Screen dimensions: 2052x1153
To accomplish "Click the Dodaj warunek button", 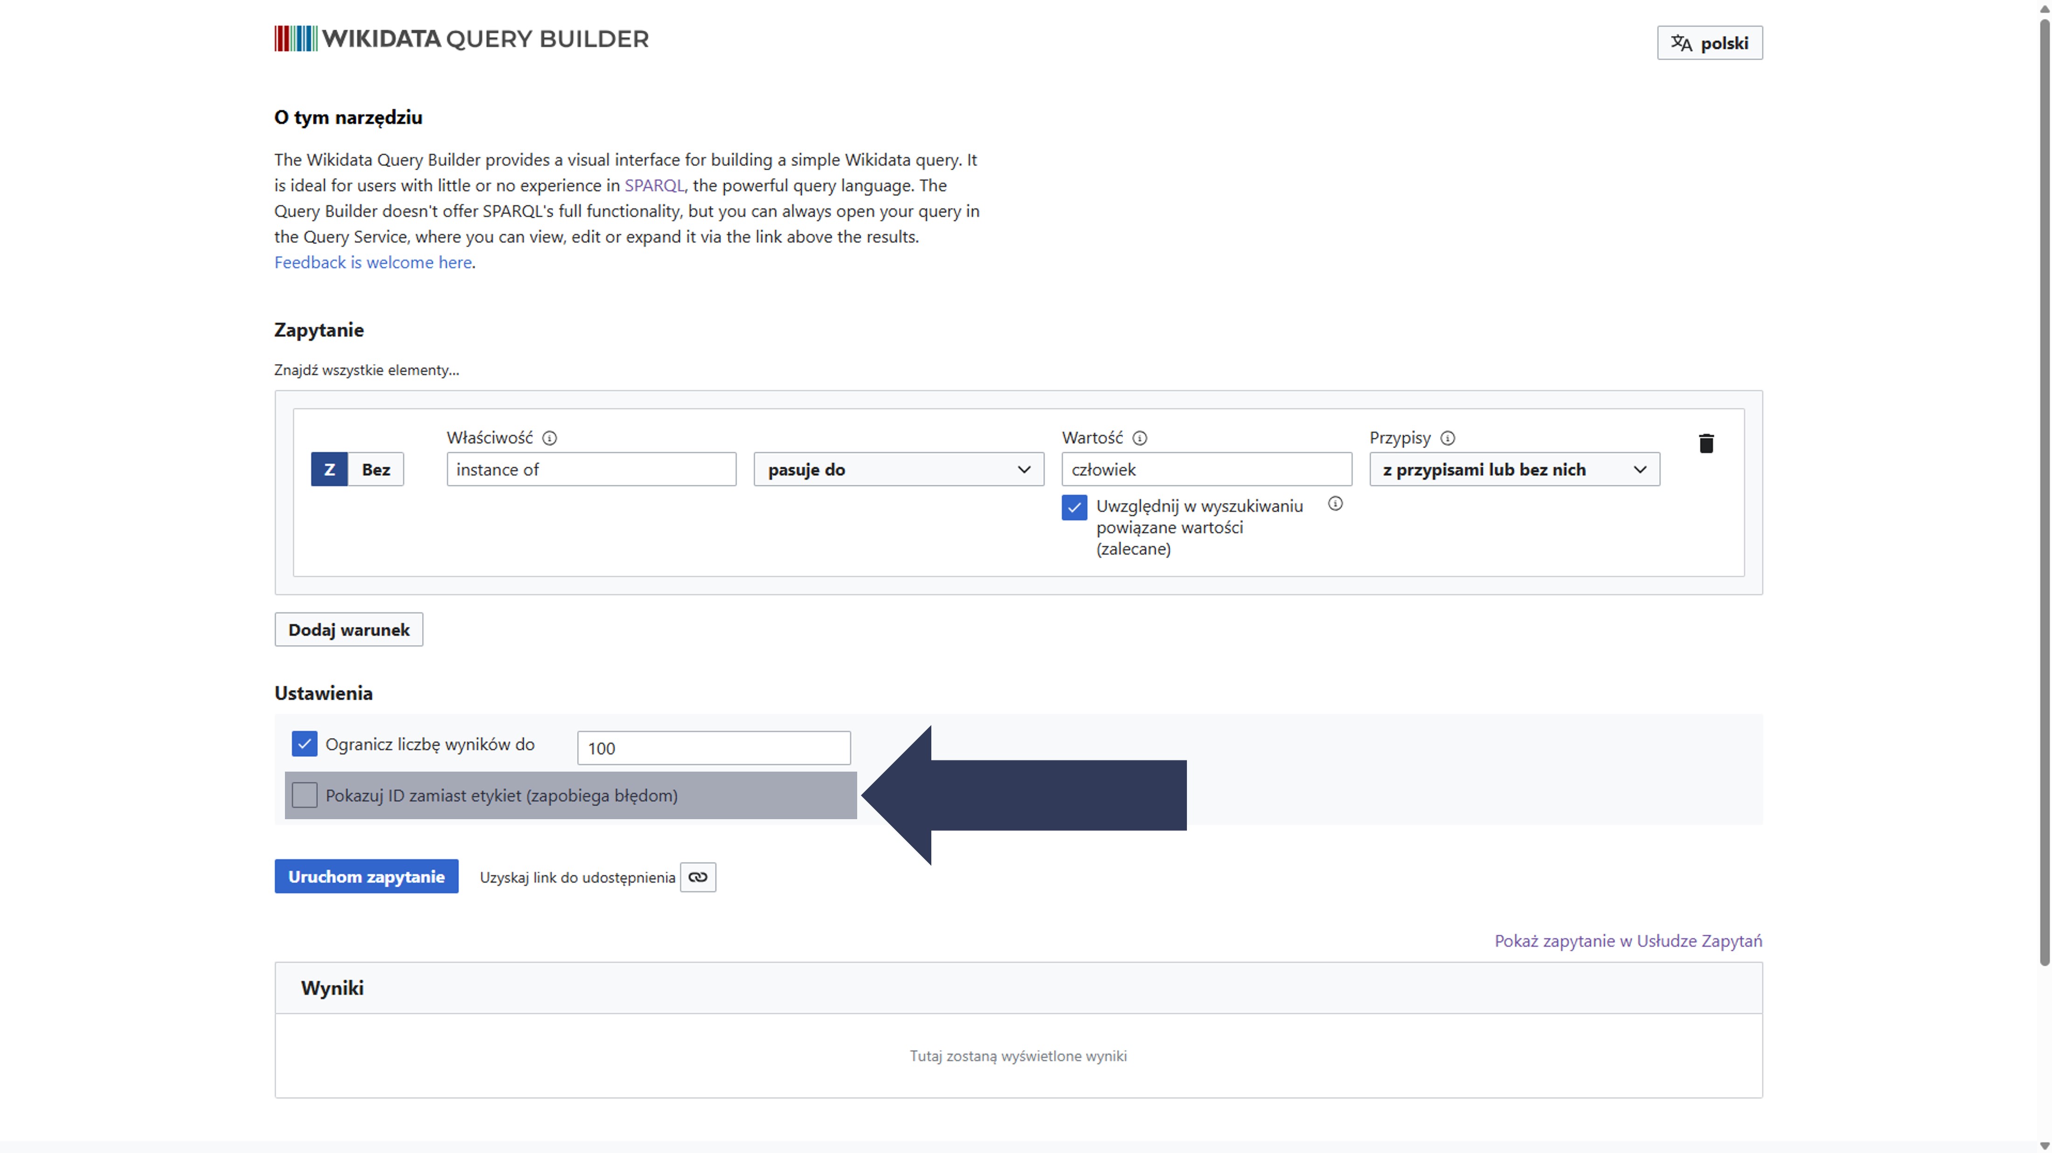I will 348,630.
